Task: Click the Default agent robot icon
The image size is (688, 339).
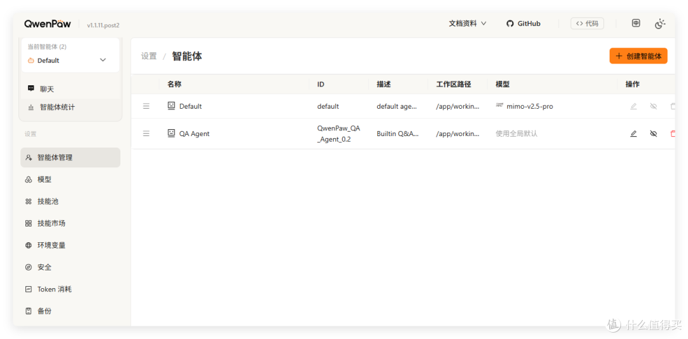Action: tap(171, 106)
